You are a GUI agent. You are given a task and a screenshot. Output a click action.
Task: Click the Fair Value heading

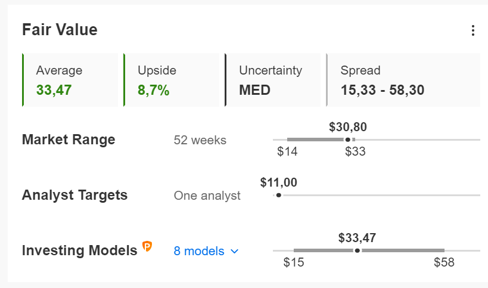[60, 30]
